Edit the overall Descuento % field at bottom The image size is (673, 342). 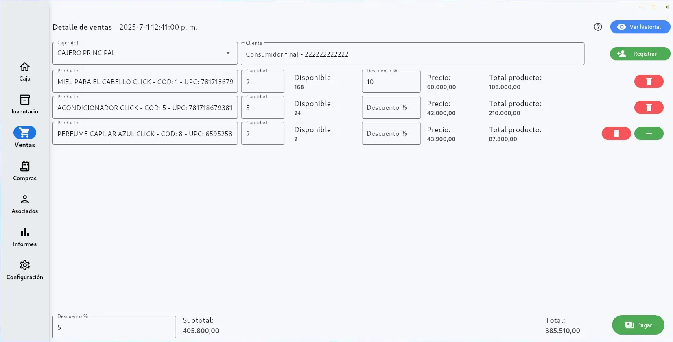[x=114, y=327]
